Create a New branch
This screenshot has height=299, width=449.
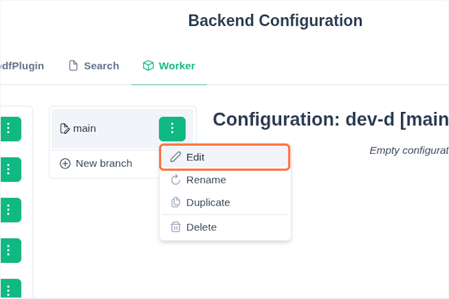click(x=104, y=164)
